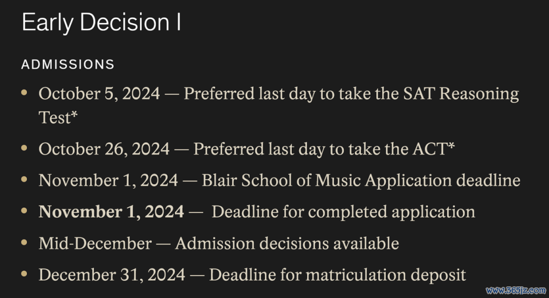
Task: Click the bold November 1, 2024 date
Action: coord(111,212)
